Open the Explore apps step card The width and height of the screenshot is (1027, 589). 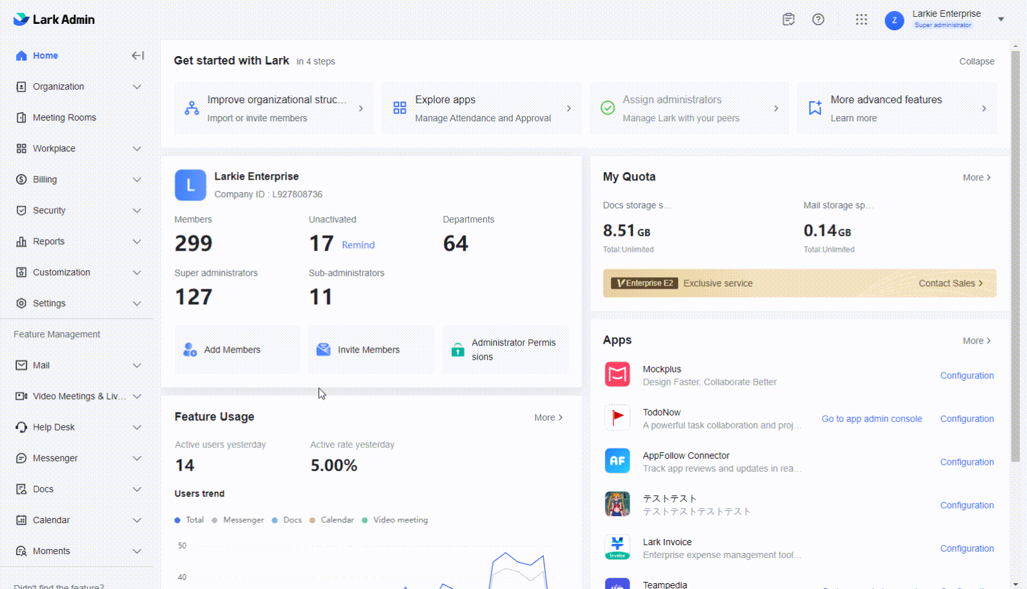tap(481, 108)
